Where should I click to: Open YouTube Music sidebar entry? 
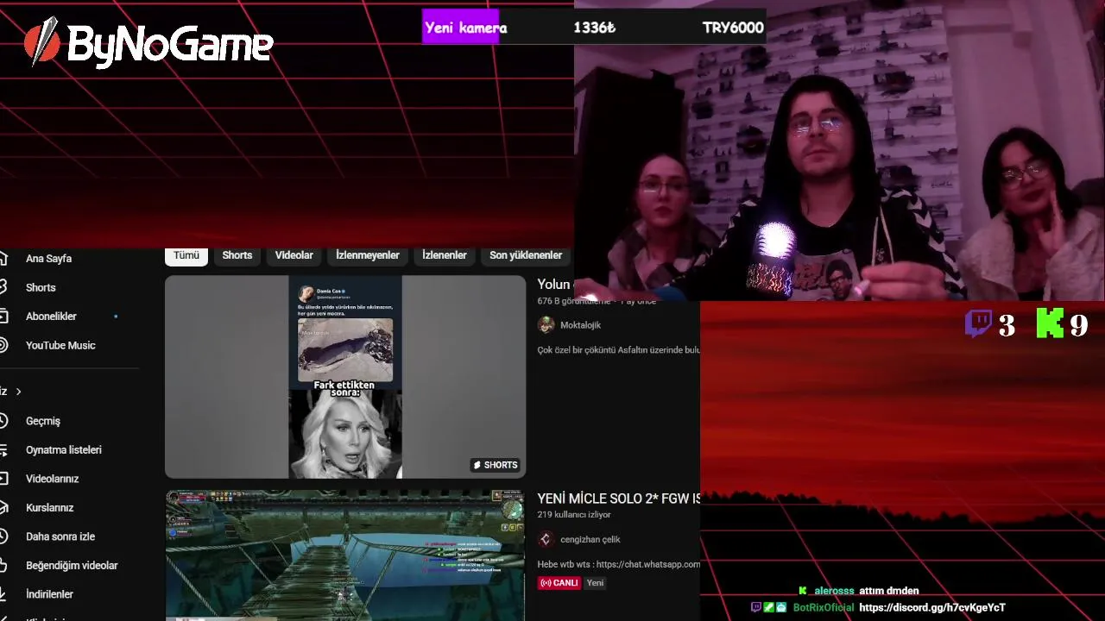(x=60, y=345)
